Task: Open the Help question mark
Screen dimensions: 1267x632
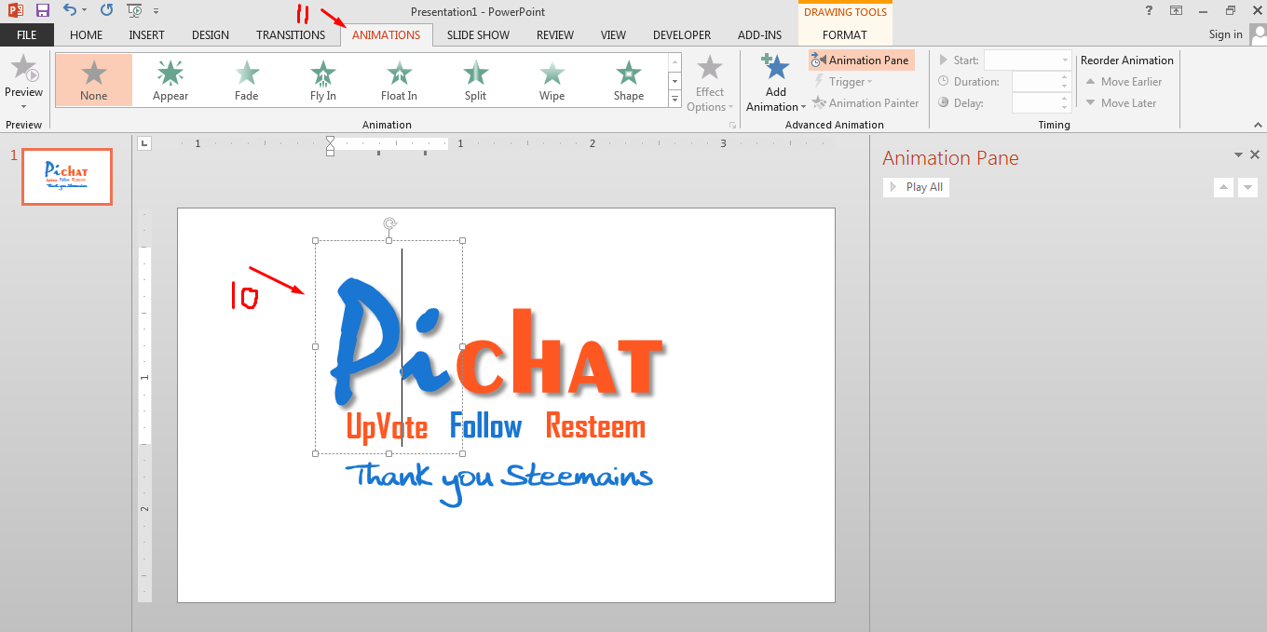Action: tap(1148, 10)
